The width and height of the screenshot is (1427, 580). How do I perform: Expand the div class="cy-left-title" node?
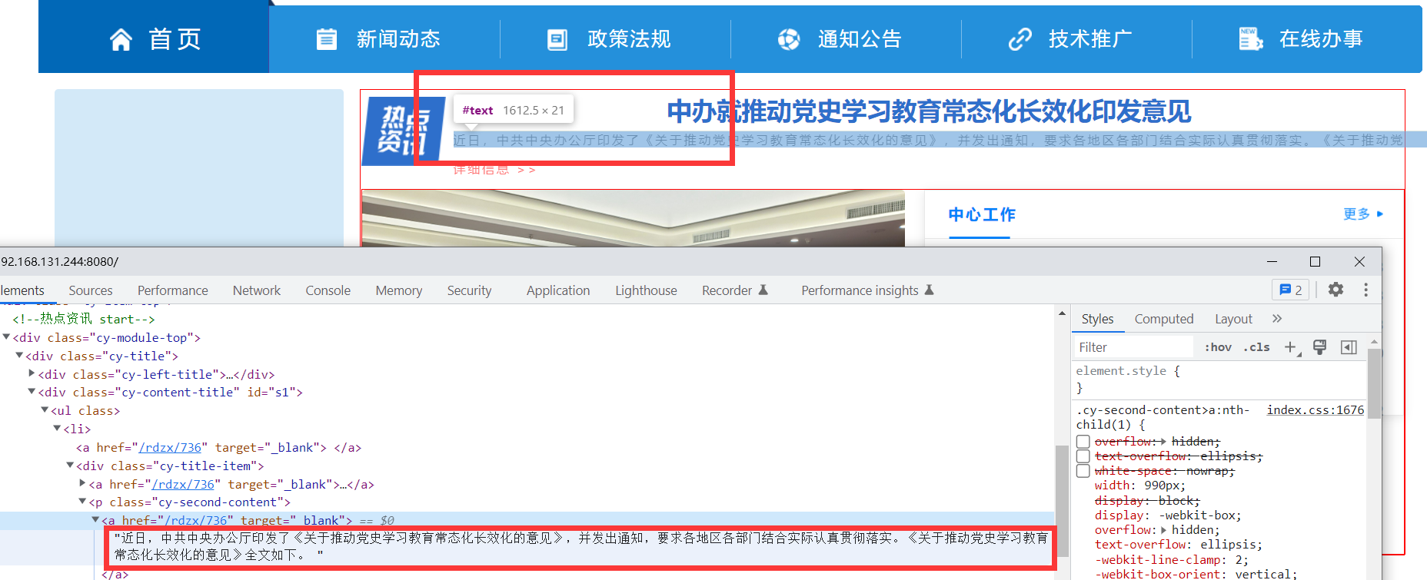[32, 374]
